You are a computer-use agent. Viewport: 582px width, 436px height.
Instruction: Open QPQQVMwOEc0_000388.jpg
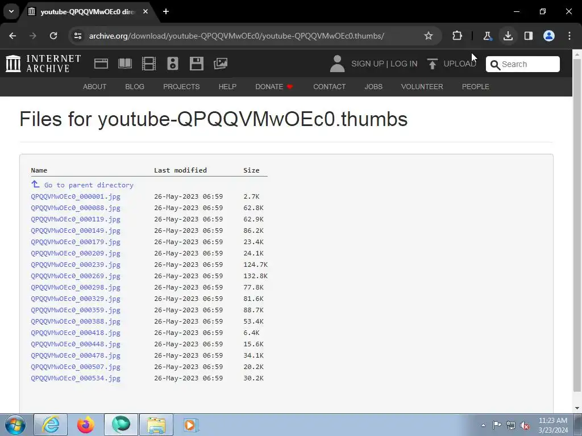click(x=76, y=321)
